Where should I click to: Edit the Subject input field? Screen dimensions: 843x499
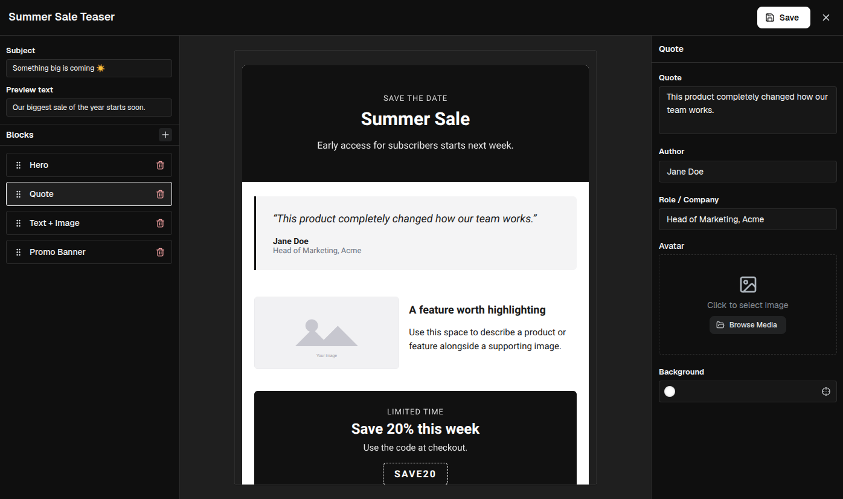tap(89, 68)
